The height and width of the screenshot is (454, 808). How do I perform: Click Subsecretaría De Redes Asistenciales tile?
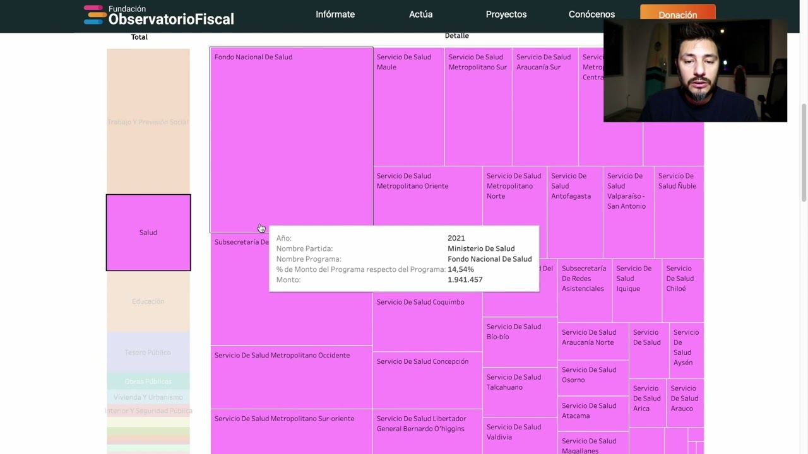point(585,291)
